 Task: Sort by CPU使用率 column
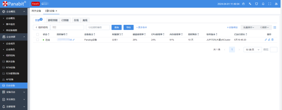click(x=164, y=35)
